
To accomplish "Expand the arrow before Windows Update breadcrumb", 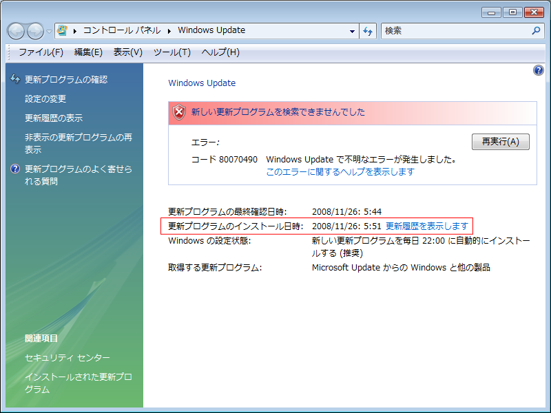I will click(169, 31).
